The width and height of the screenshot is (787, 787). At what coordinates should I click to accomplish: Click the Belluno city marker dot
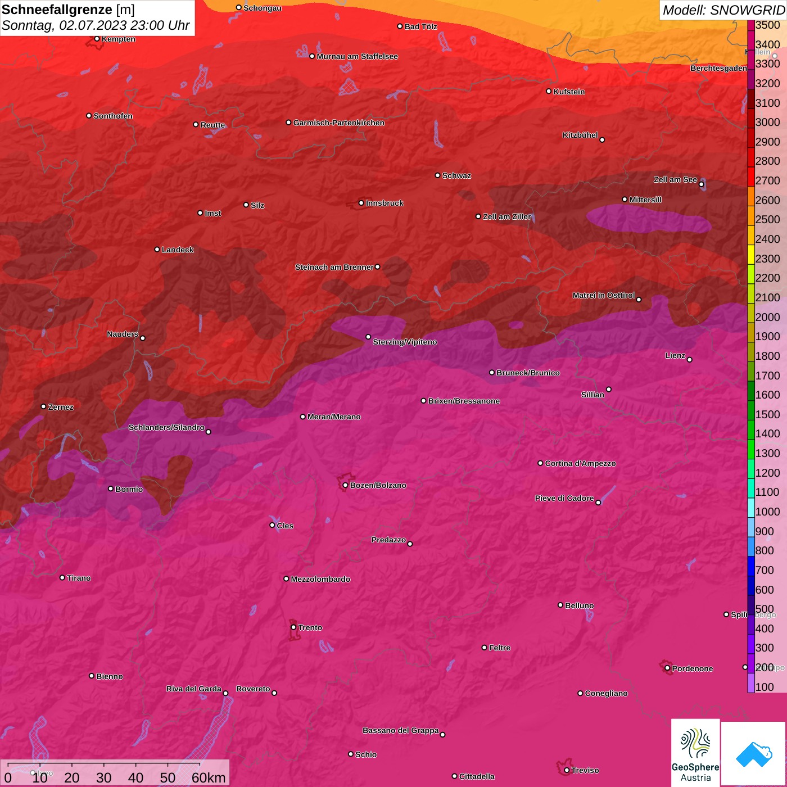560,605
